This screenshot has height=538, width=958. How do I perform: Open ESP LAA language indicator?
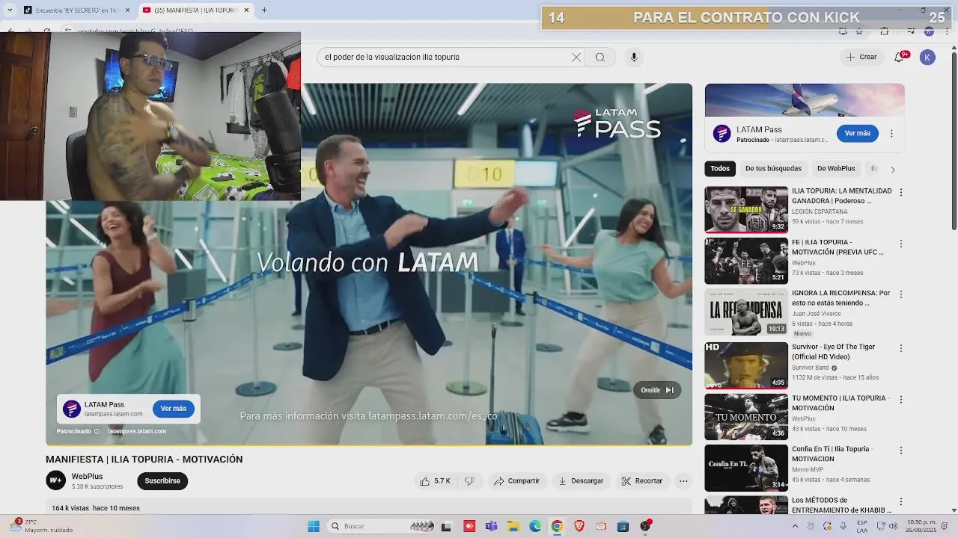(862, 526)
